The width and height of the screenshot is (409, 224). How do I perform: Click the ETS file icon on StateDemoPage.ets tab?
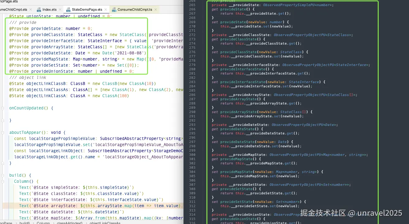click(68, 10)
